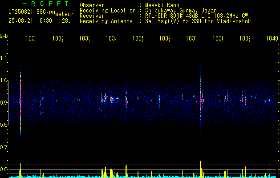The width and height of the screenshot is (280, 178).
Task: Click the kHz axis unit label
Action: point(4,36)
